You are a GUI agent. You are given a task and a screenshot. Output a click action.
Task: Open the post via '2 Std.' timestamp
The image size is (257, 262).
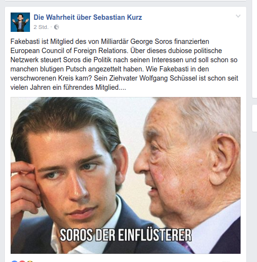(x=41, y=27)
